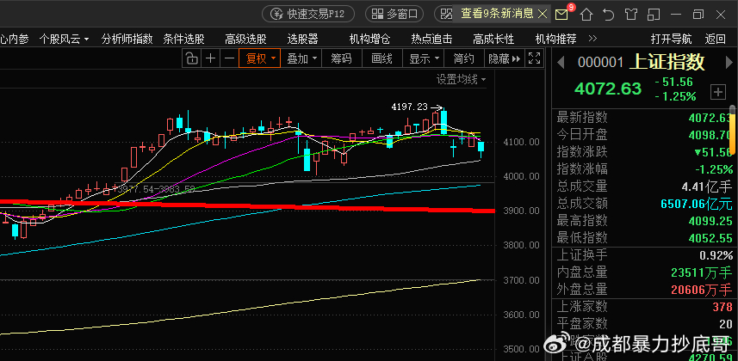The width and height of the screenshot is (738, 361).
Task: Open 条件选股 menu item
Action: click(184, 39)
